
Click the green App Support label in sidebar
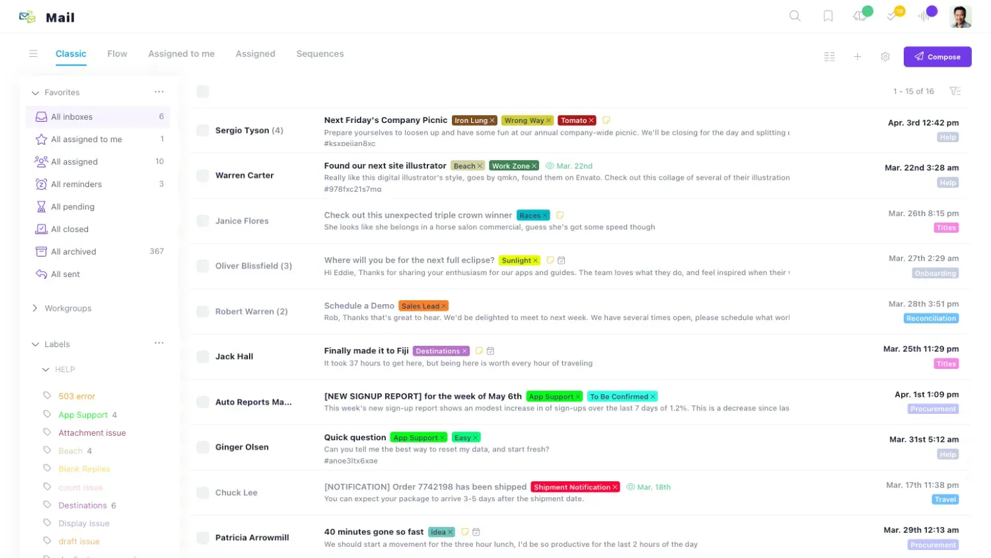(83, 415)
